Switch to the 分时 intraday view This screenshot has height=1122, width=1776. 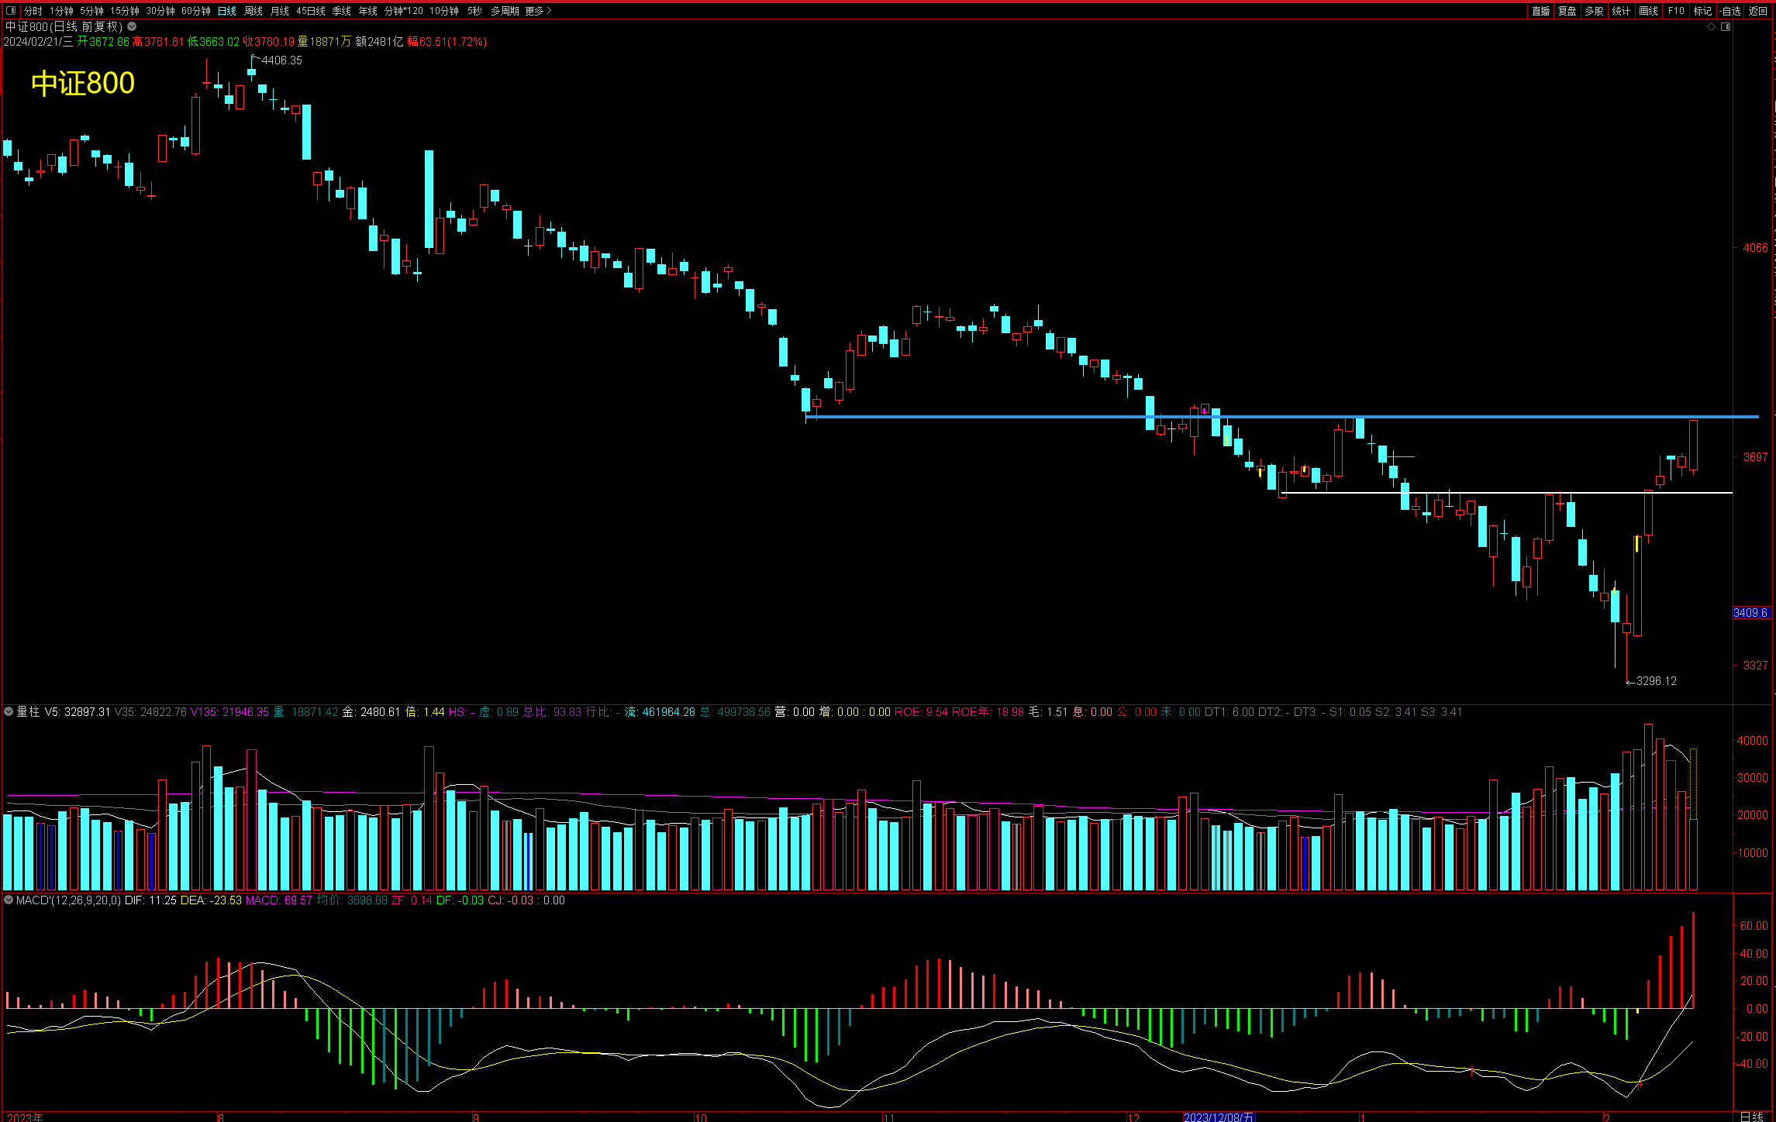(x=33, y=11)
